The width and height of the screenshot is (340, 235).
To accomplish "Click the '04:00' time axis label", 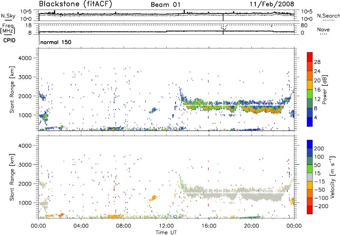I will click(81, 226).
